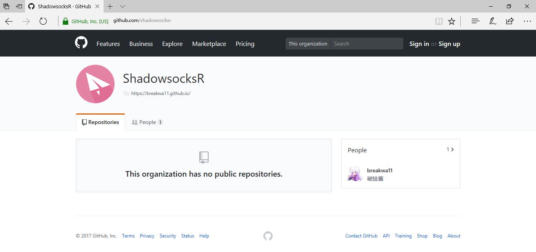
Task: Open the Help footer link
Action: pyautogui.click(x=204, y=236)
